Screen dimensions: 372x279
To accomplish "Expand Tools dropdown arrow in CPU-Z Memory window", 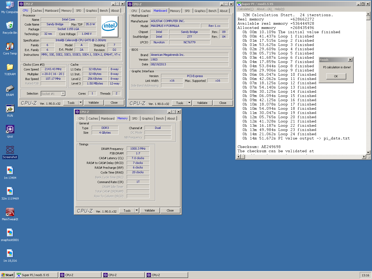I will pyautogui.click(x=137, y=210).
